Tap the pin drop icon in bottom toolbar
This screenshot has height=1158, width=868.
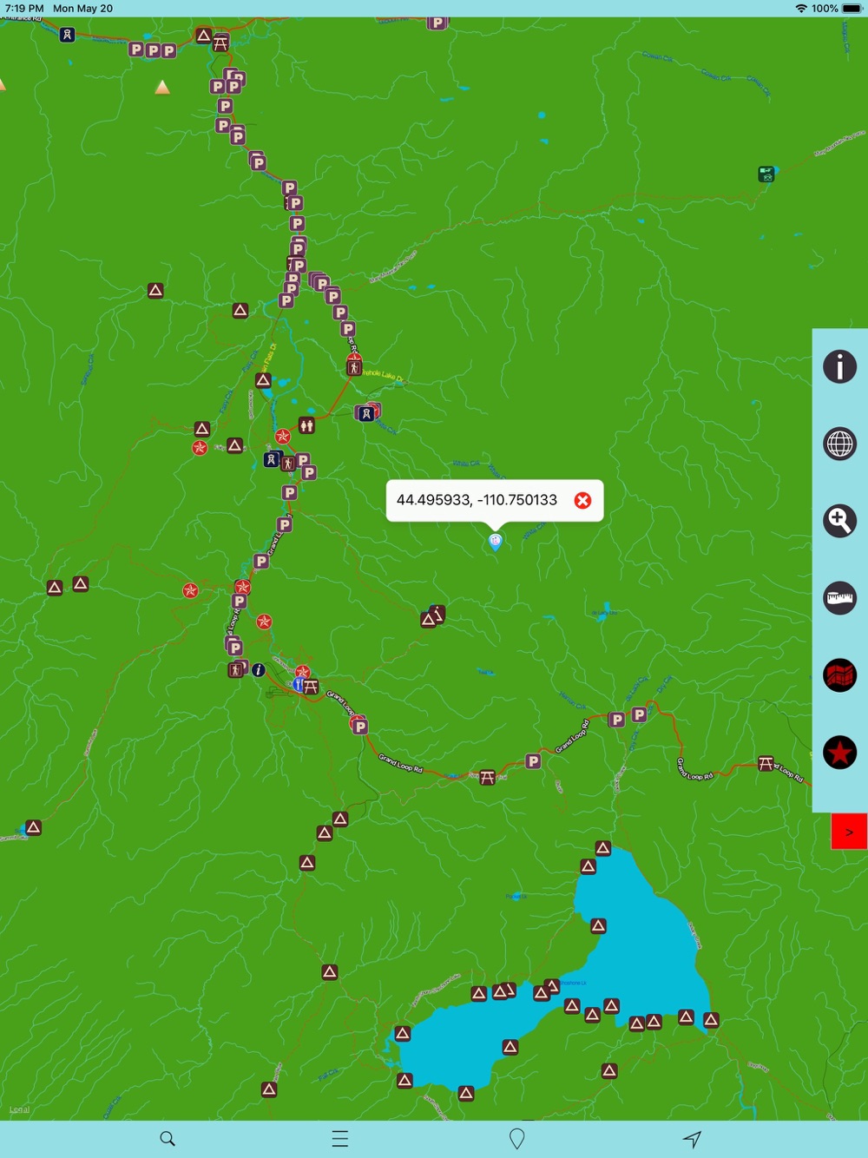tap(517, 1139)
